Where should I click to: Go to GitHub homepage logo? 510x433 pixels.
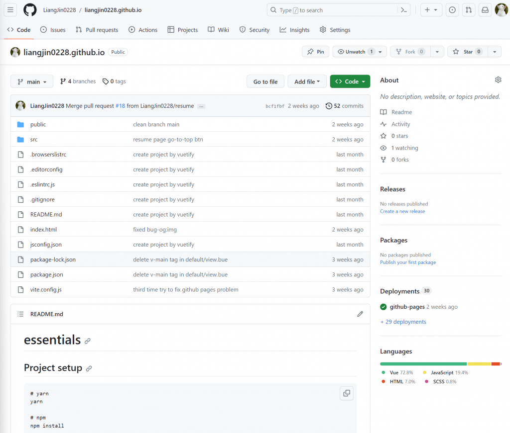30,10
